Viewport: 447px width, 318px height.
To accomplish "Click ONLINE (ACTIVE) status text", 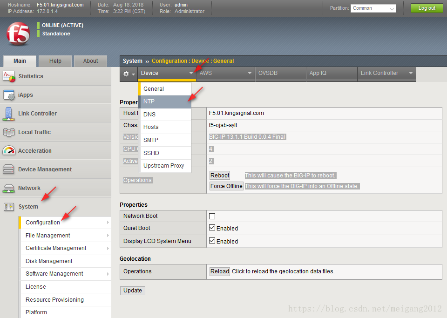I will point(63,25).
